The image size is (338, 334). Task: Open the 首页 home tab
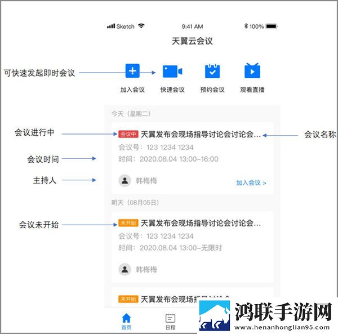coord(126,322)
